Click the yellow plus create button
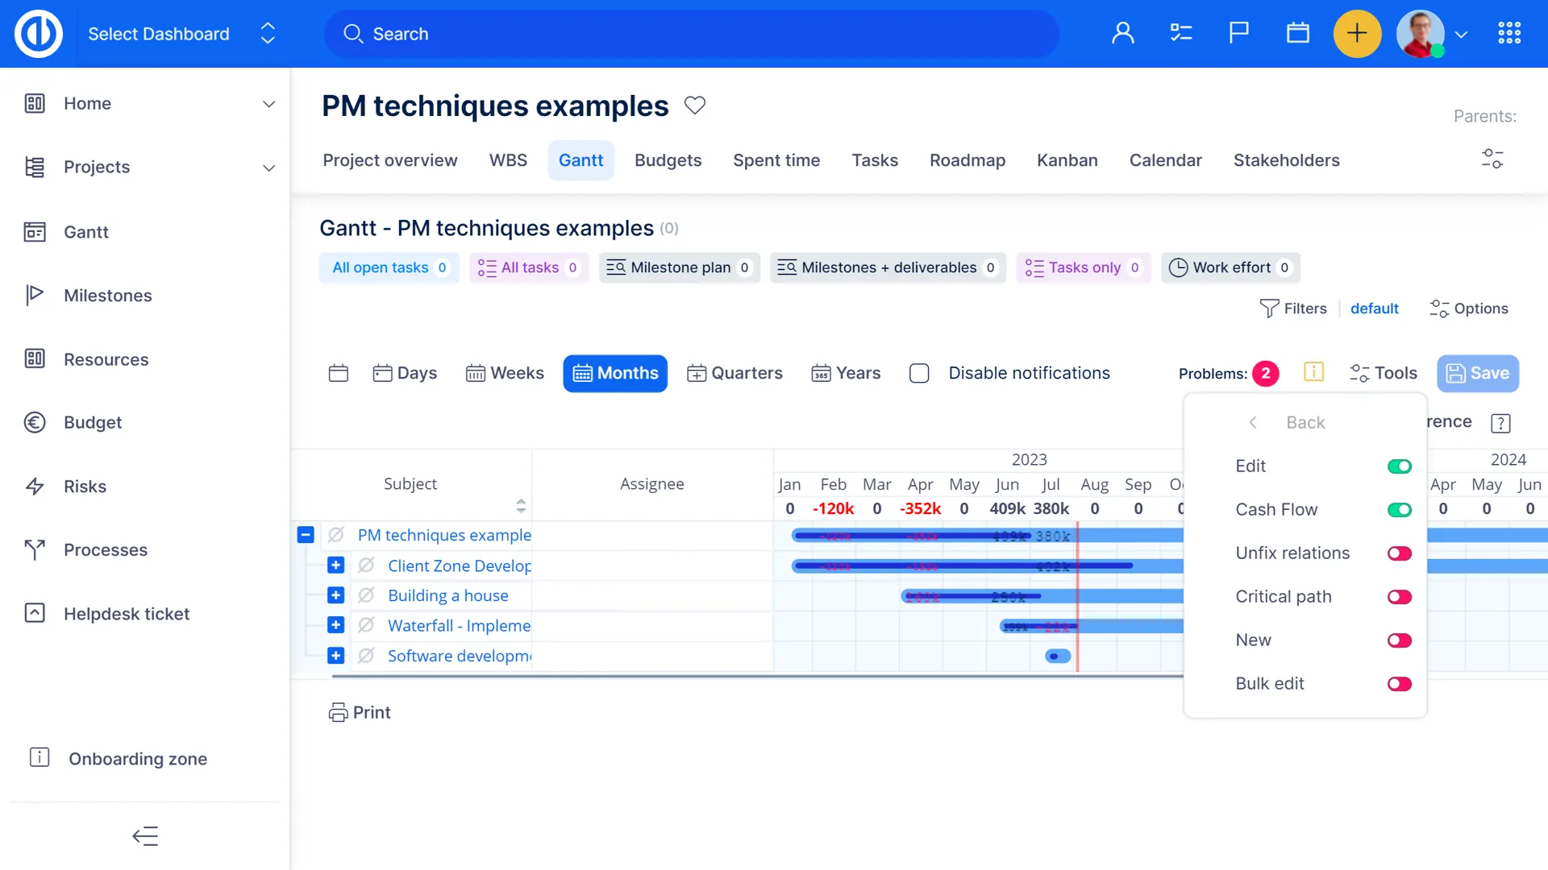Viewport: 1548px width, 870px height. click(x=1357, y=33)
